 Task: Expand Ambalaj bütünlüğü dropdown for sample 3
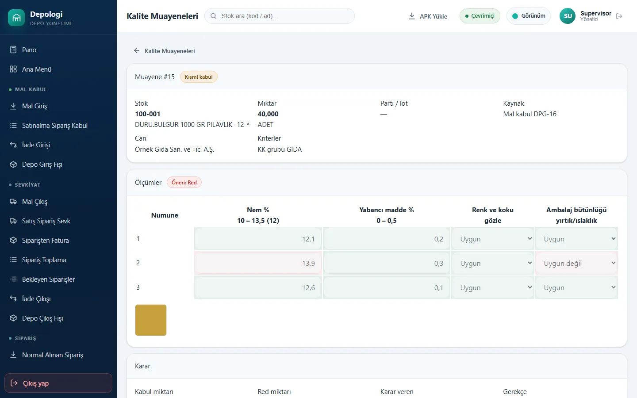576,287
